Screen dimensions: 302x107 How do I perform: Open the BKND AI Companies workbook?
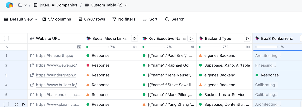[55, 5]
